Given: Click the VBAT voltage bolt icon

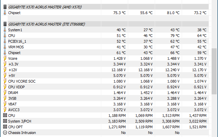Looking at the screenshot, I should coord(5,104).
